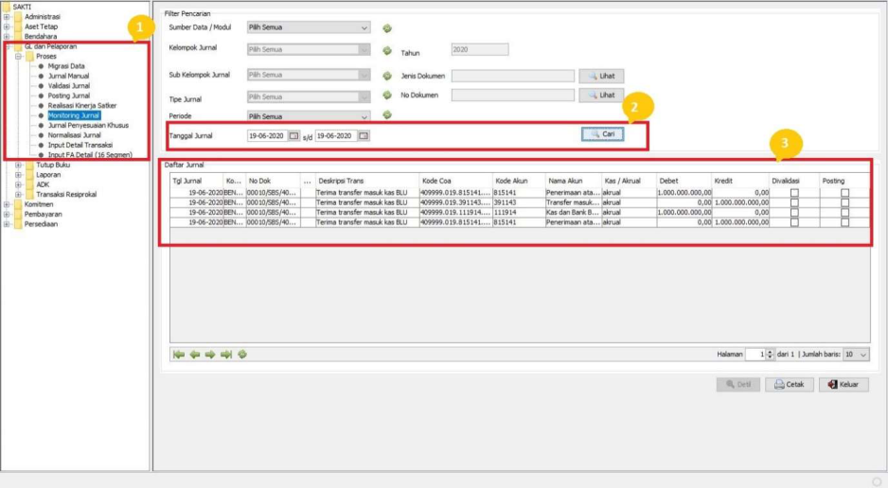Go to the next page arrow
This screenshot has width=888, height=488.
coord(210,355)
